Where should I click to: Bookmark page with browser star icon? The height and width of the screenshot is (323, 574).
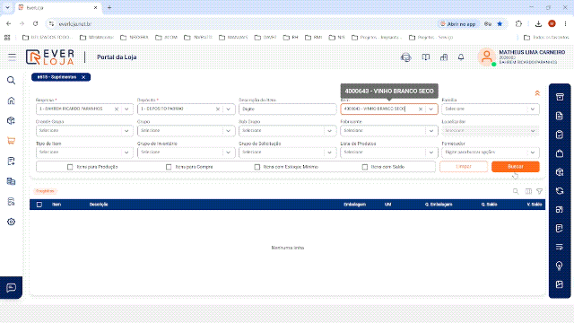pos(500,24)
